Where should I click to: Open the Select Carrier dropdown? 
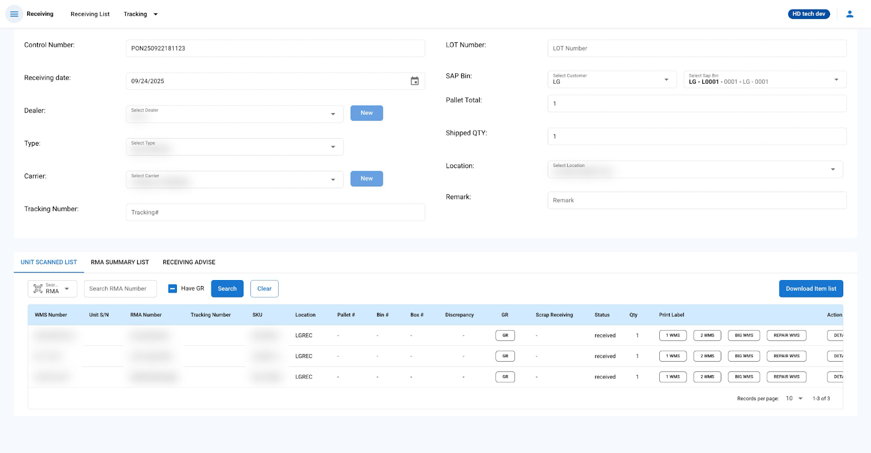[x=333, y=179]
